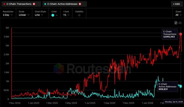Viewport: 184px width, 107px height.
Task: Take a chart snapshot with camera icon
Action: pos(180,23)
